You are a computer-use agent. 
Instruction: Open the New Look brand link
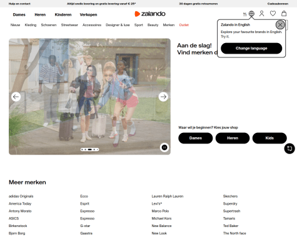tap(159, 233)
